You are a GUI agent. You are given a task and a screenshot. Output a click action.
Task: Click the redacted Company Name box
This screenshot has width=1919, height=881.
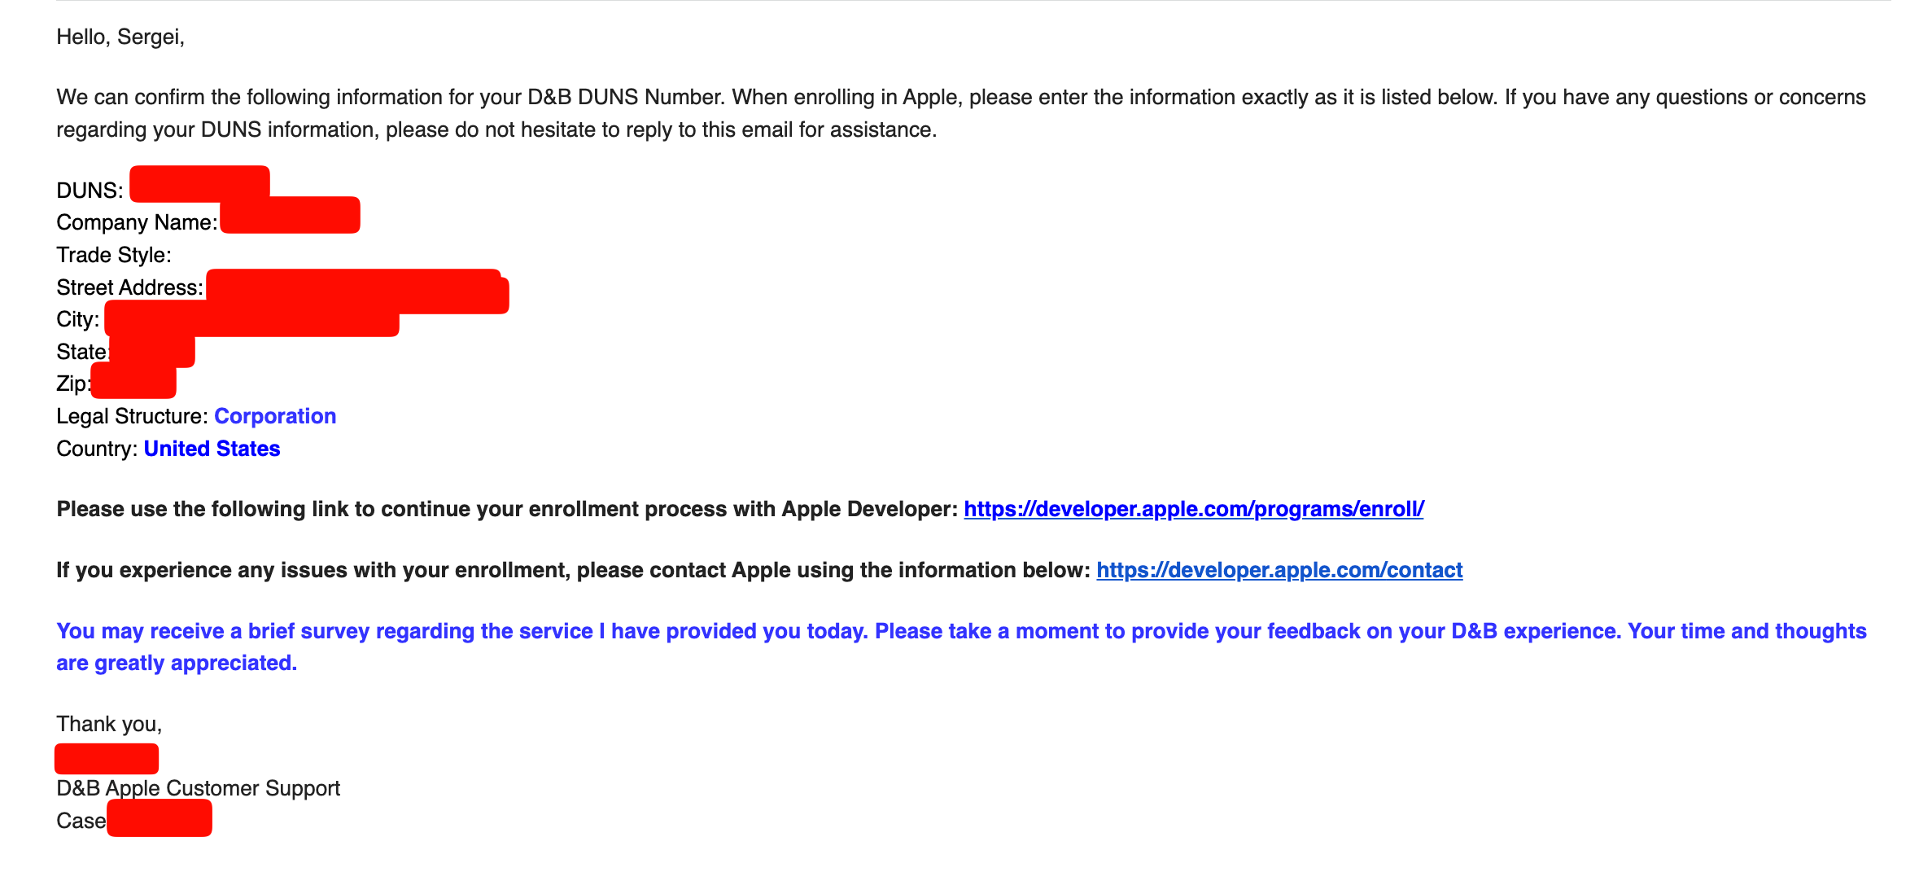(290, 216)
